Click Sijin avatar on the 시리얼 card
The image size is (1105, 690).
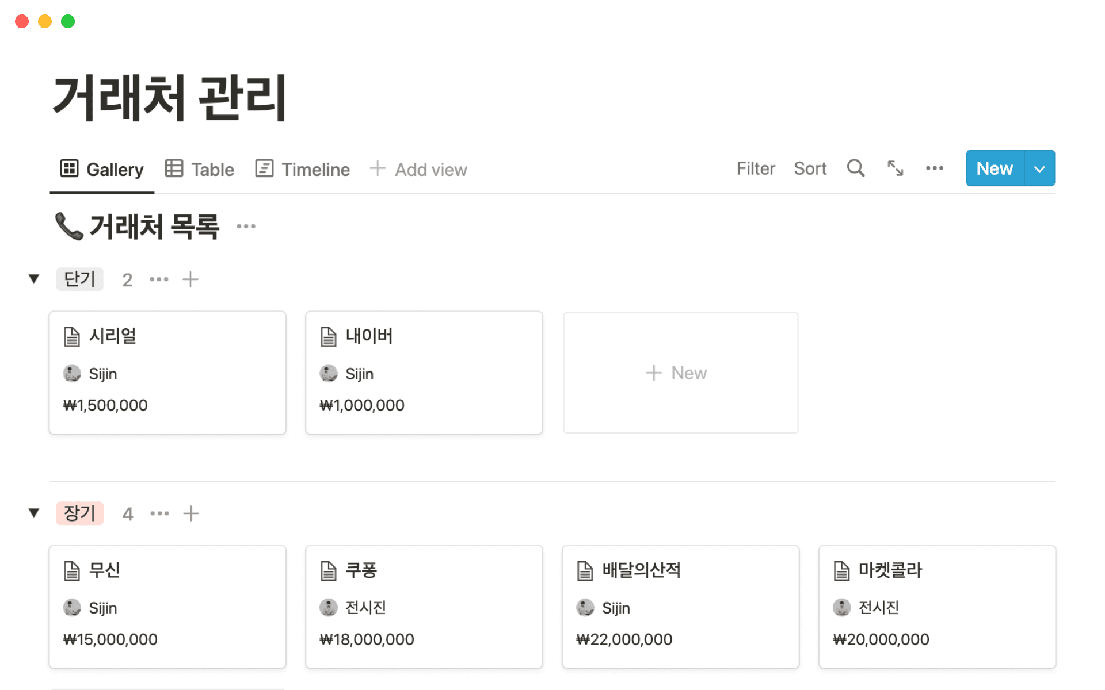72,373
